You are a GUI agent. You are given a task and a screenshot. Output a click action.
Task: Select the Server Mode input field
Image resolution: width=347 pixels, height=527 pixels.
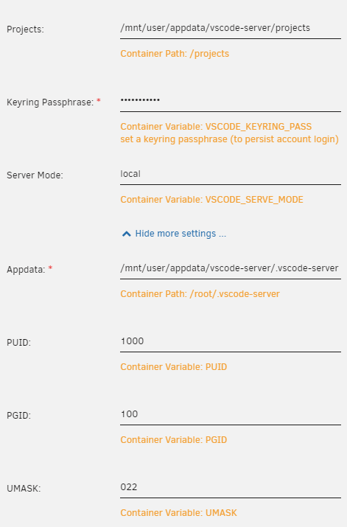click(x=231, y=174)
